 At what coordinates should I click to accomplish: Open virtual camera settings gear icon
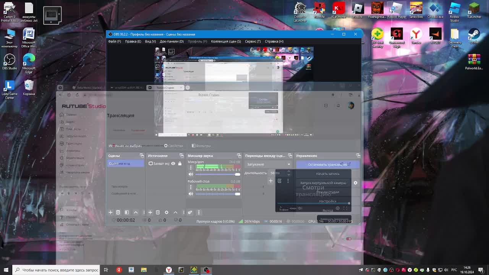click(x=355, y=183)
